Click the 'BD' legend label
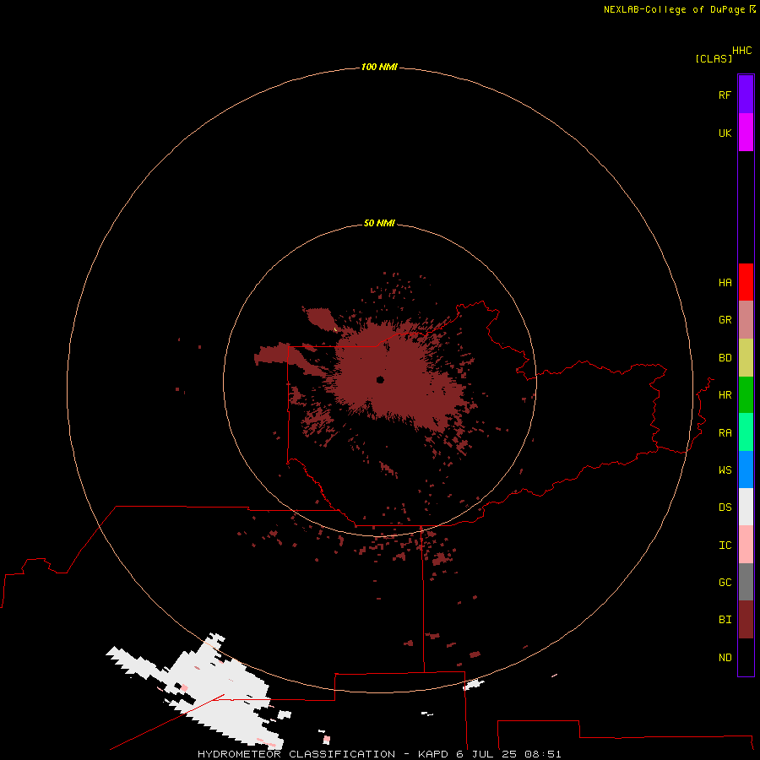 [725, 358]
